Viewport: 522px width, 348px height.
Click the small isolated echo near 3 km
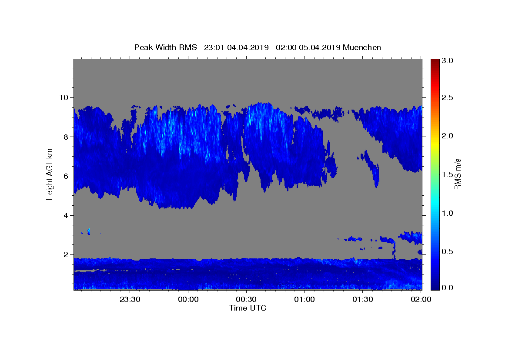[x=89, y=231]
